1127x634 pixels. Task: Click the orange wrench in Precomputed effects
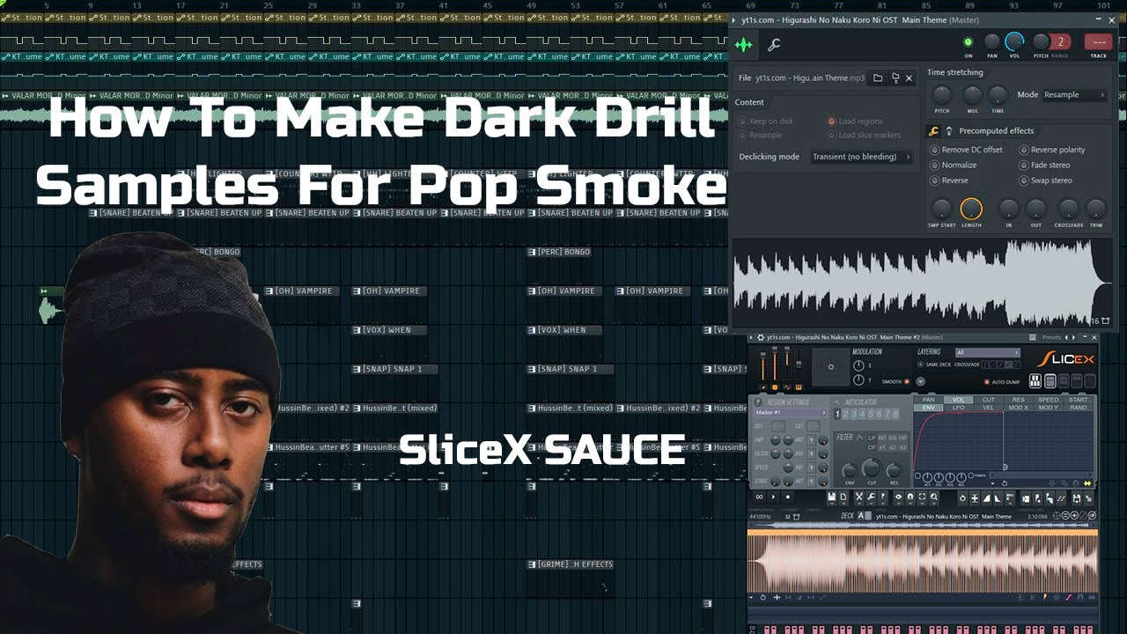pyautogui.click(x=934, y=131)
